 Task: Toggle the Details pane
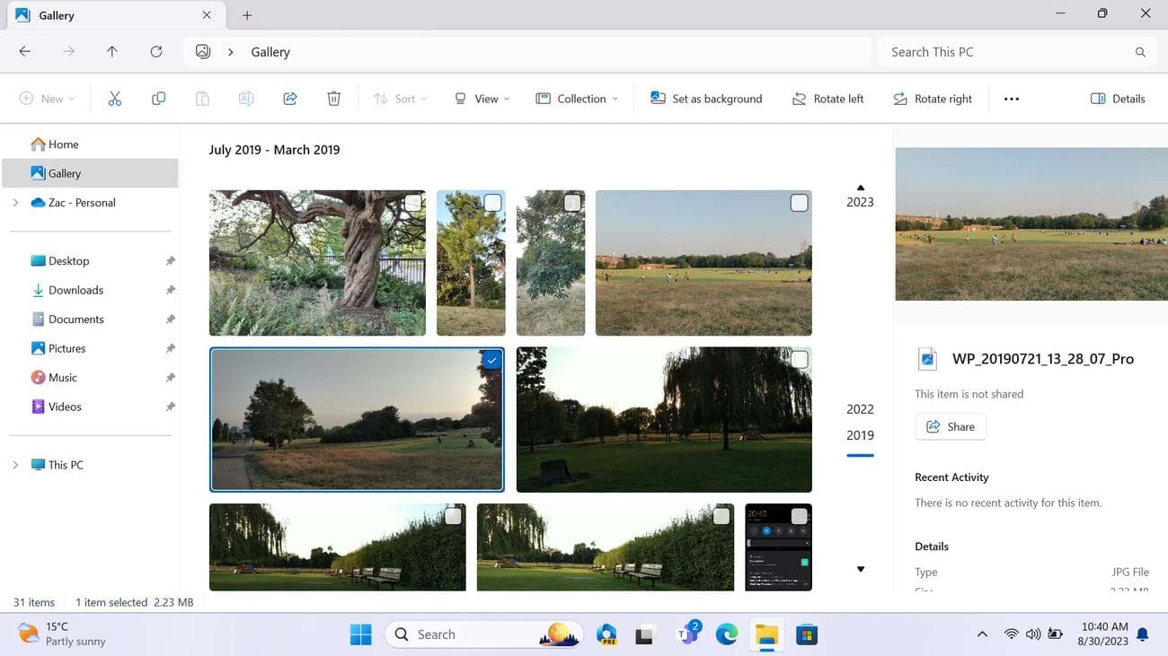coord(1119,98)
